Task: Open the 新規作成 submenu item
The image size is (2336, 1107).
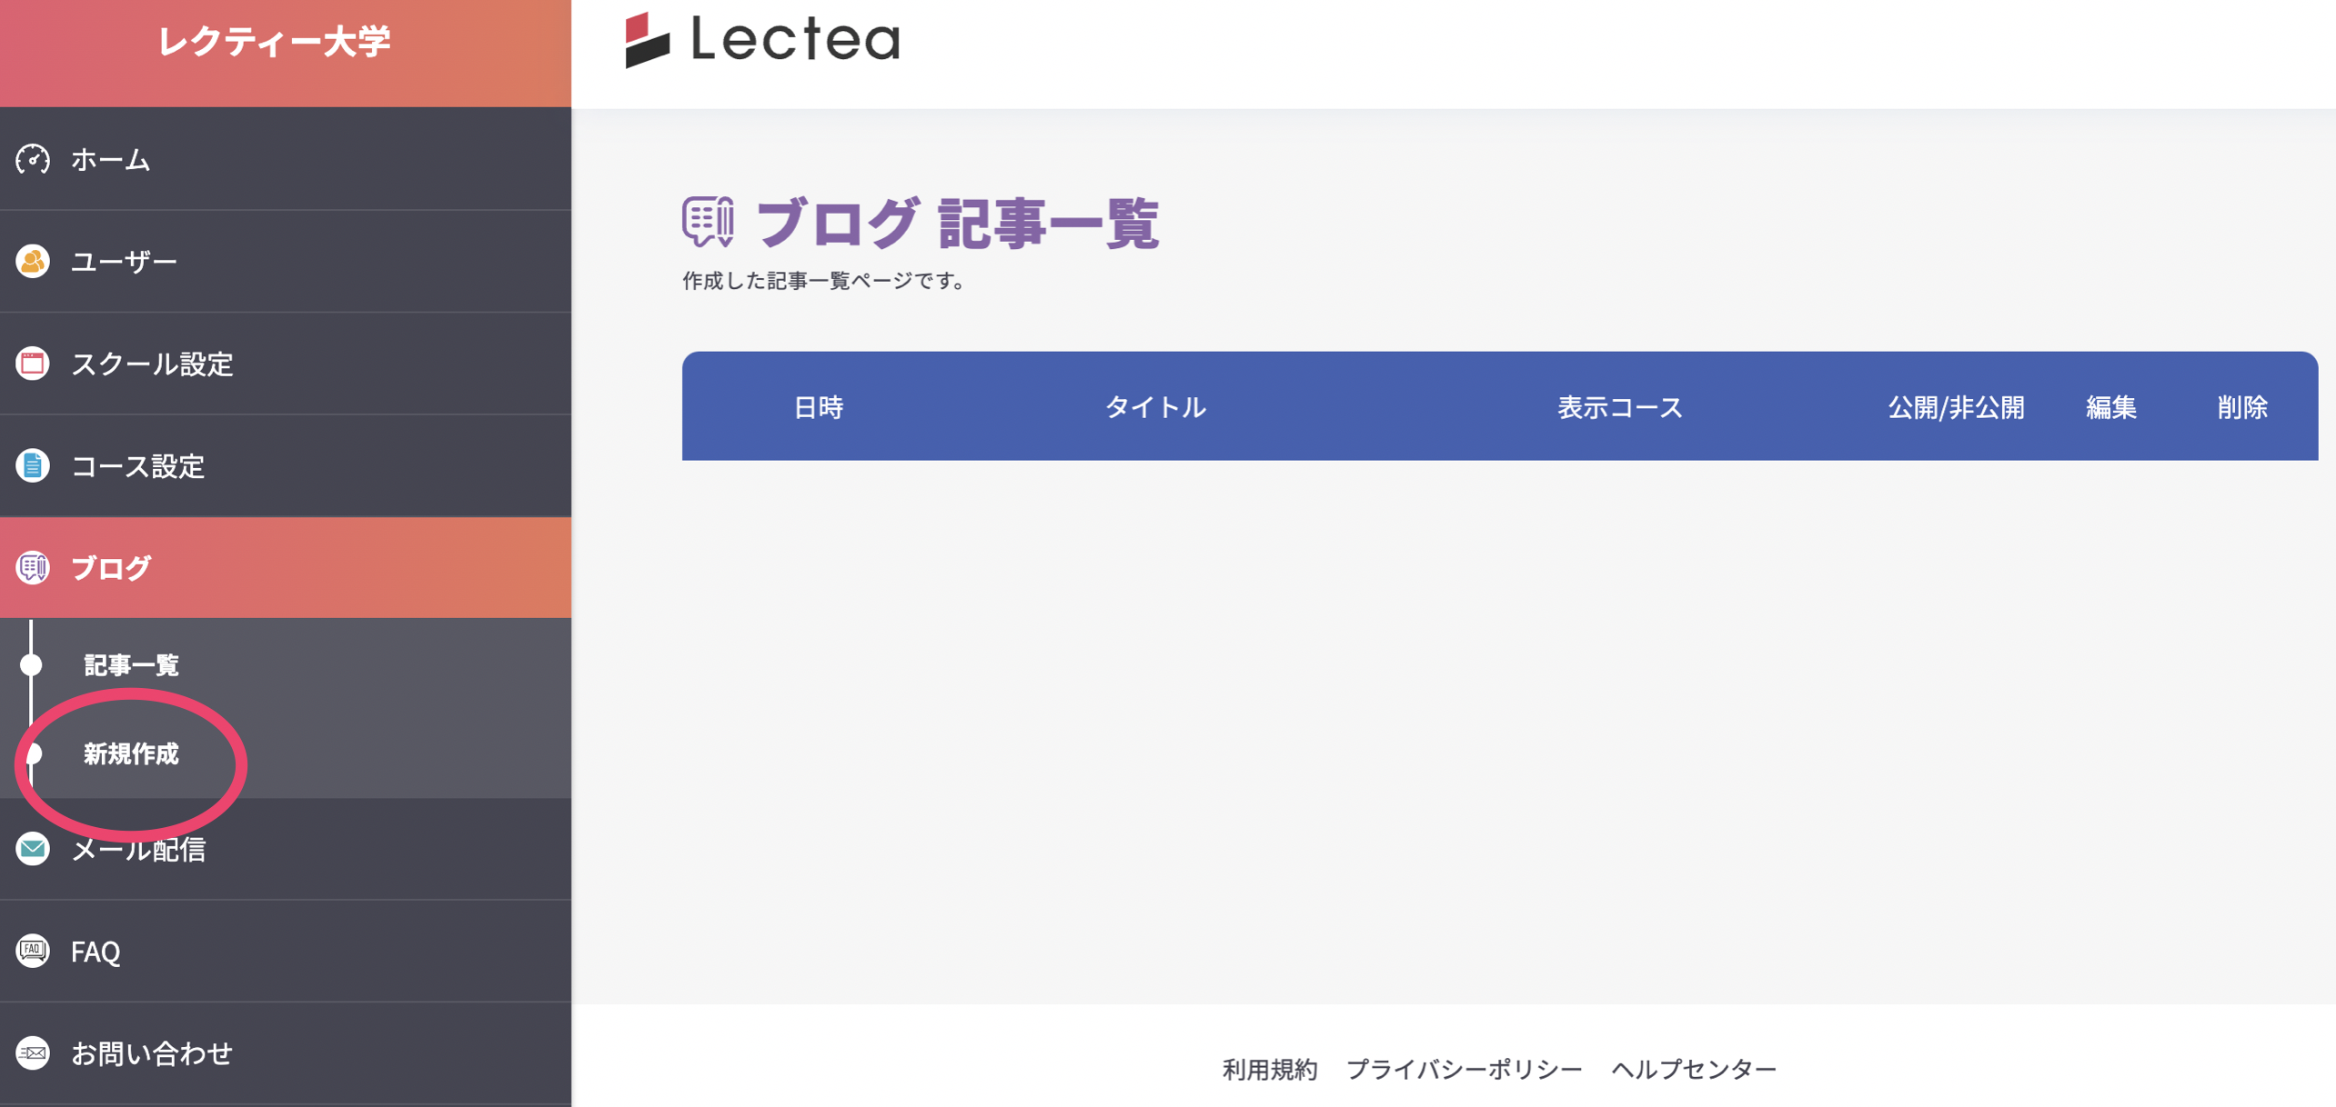Action: (x=130, y=754)
